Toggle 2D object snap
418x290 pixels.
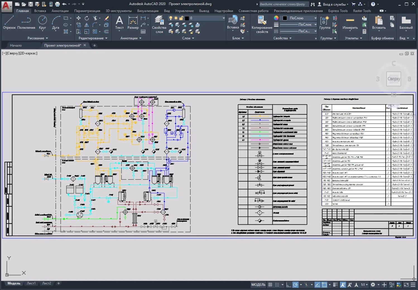click(x=324, y=285)
